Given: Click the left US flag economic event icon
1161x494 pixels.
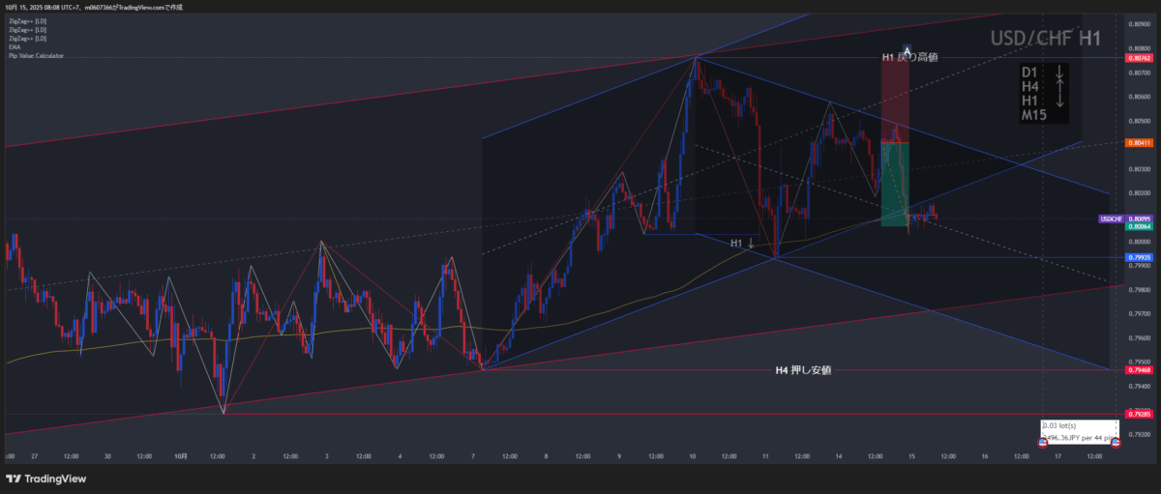Looking at the screenshot, I should [1043, 443].
